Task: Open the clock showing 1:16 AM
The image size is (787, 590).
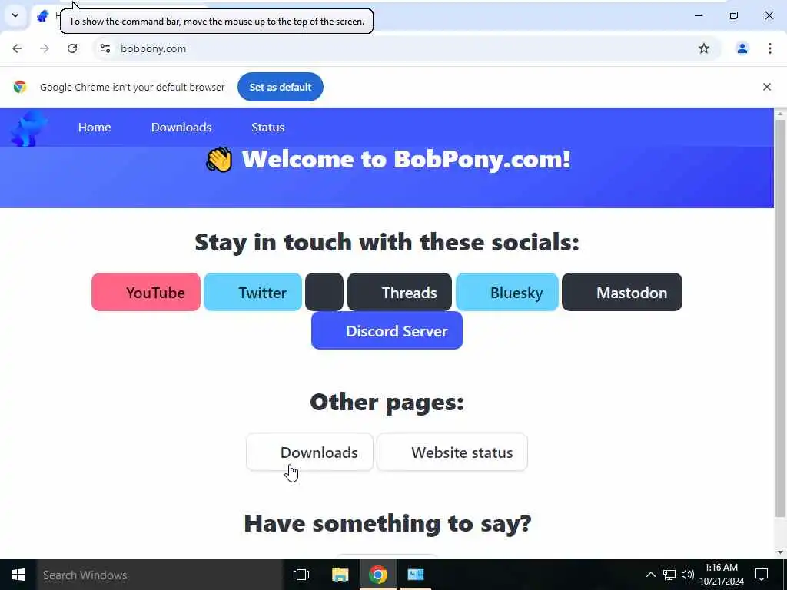Action: click(x=721, y=575)
